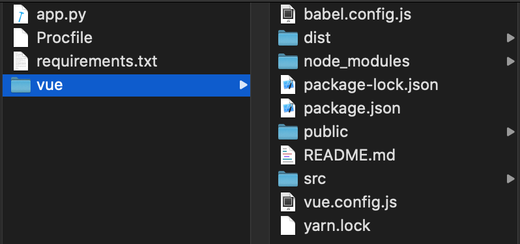Expand the node_modules folder arrow
Image resolution: width=520 pixels, height=244 pixels.
click(511, 61)
